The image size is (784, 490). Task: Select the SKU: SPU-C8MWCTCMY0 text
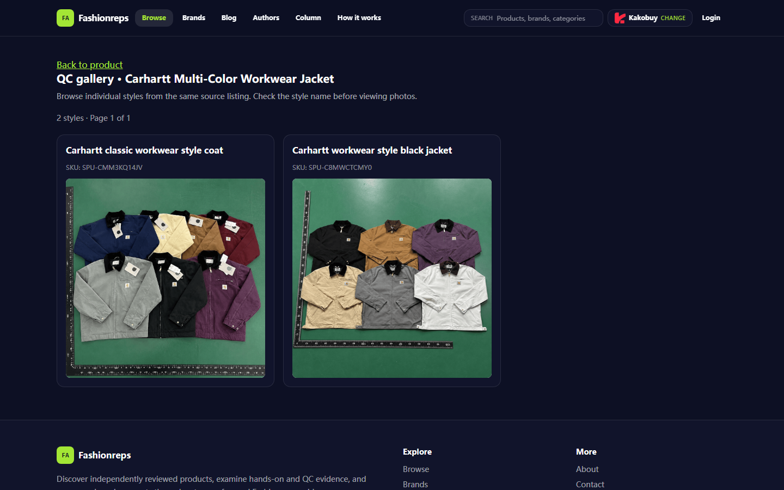tap(332, 168)
